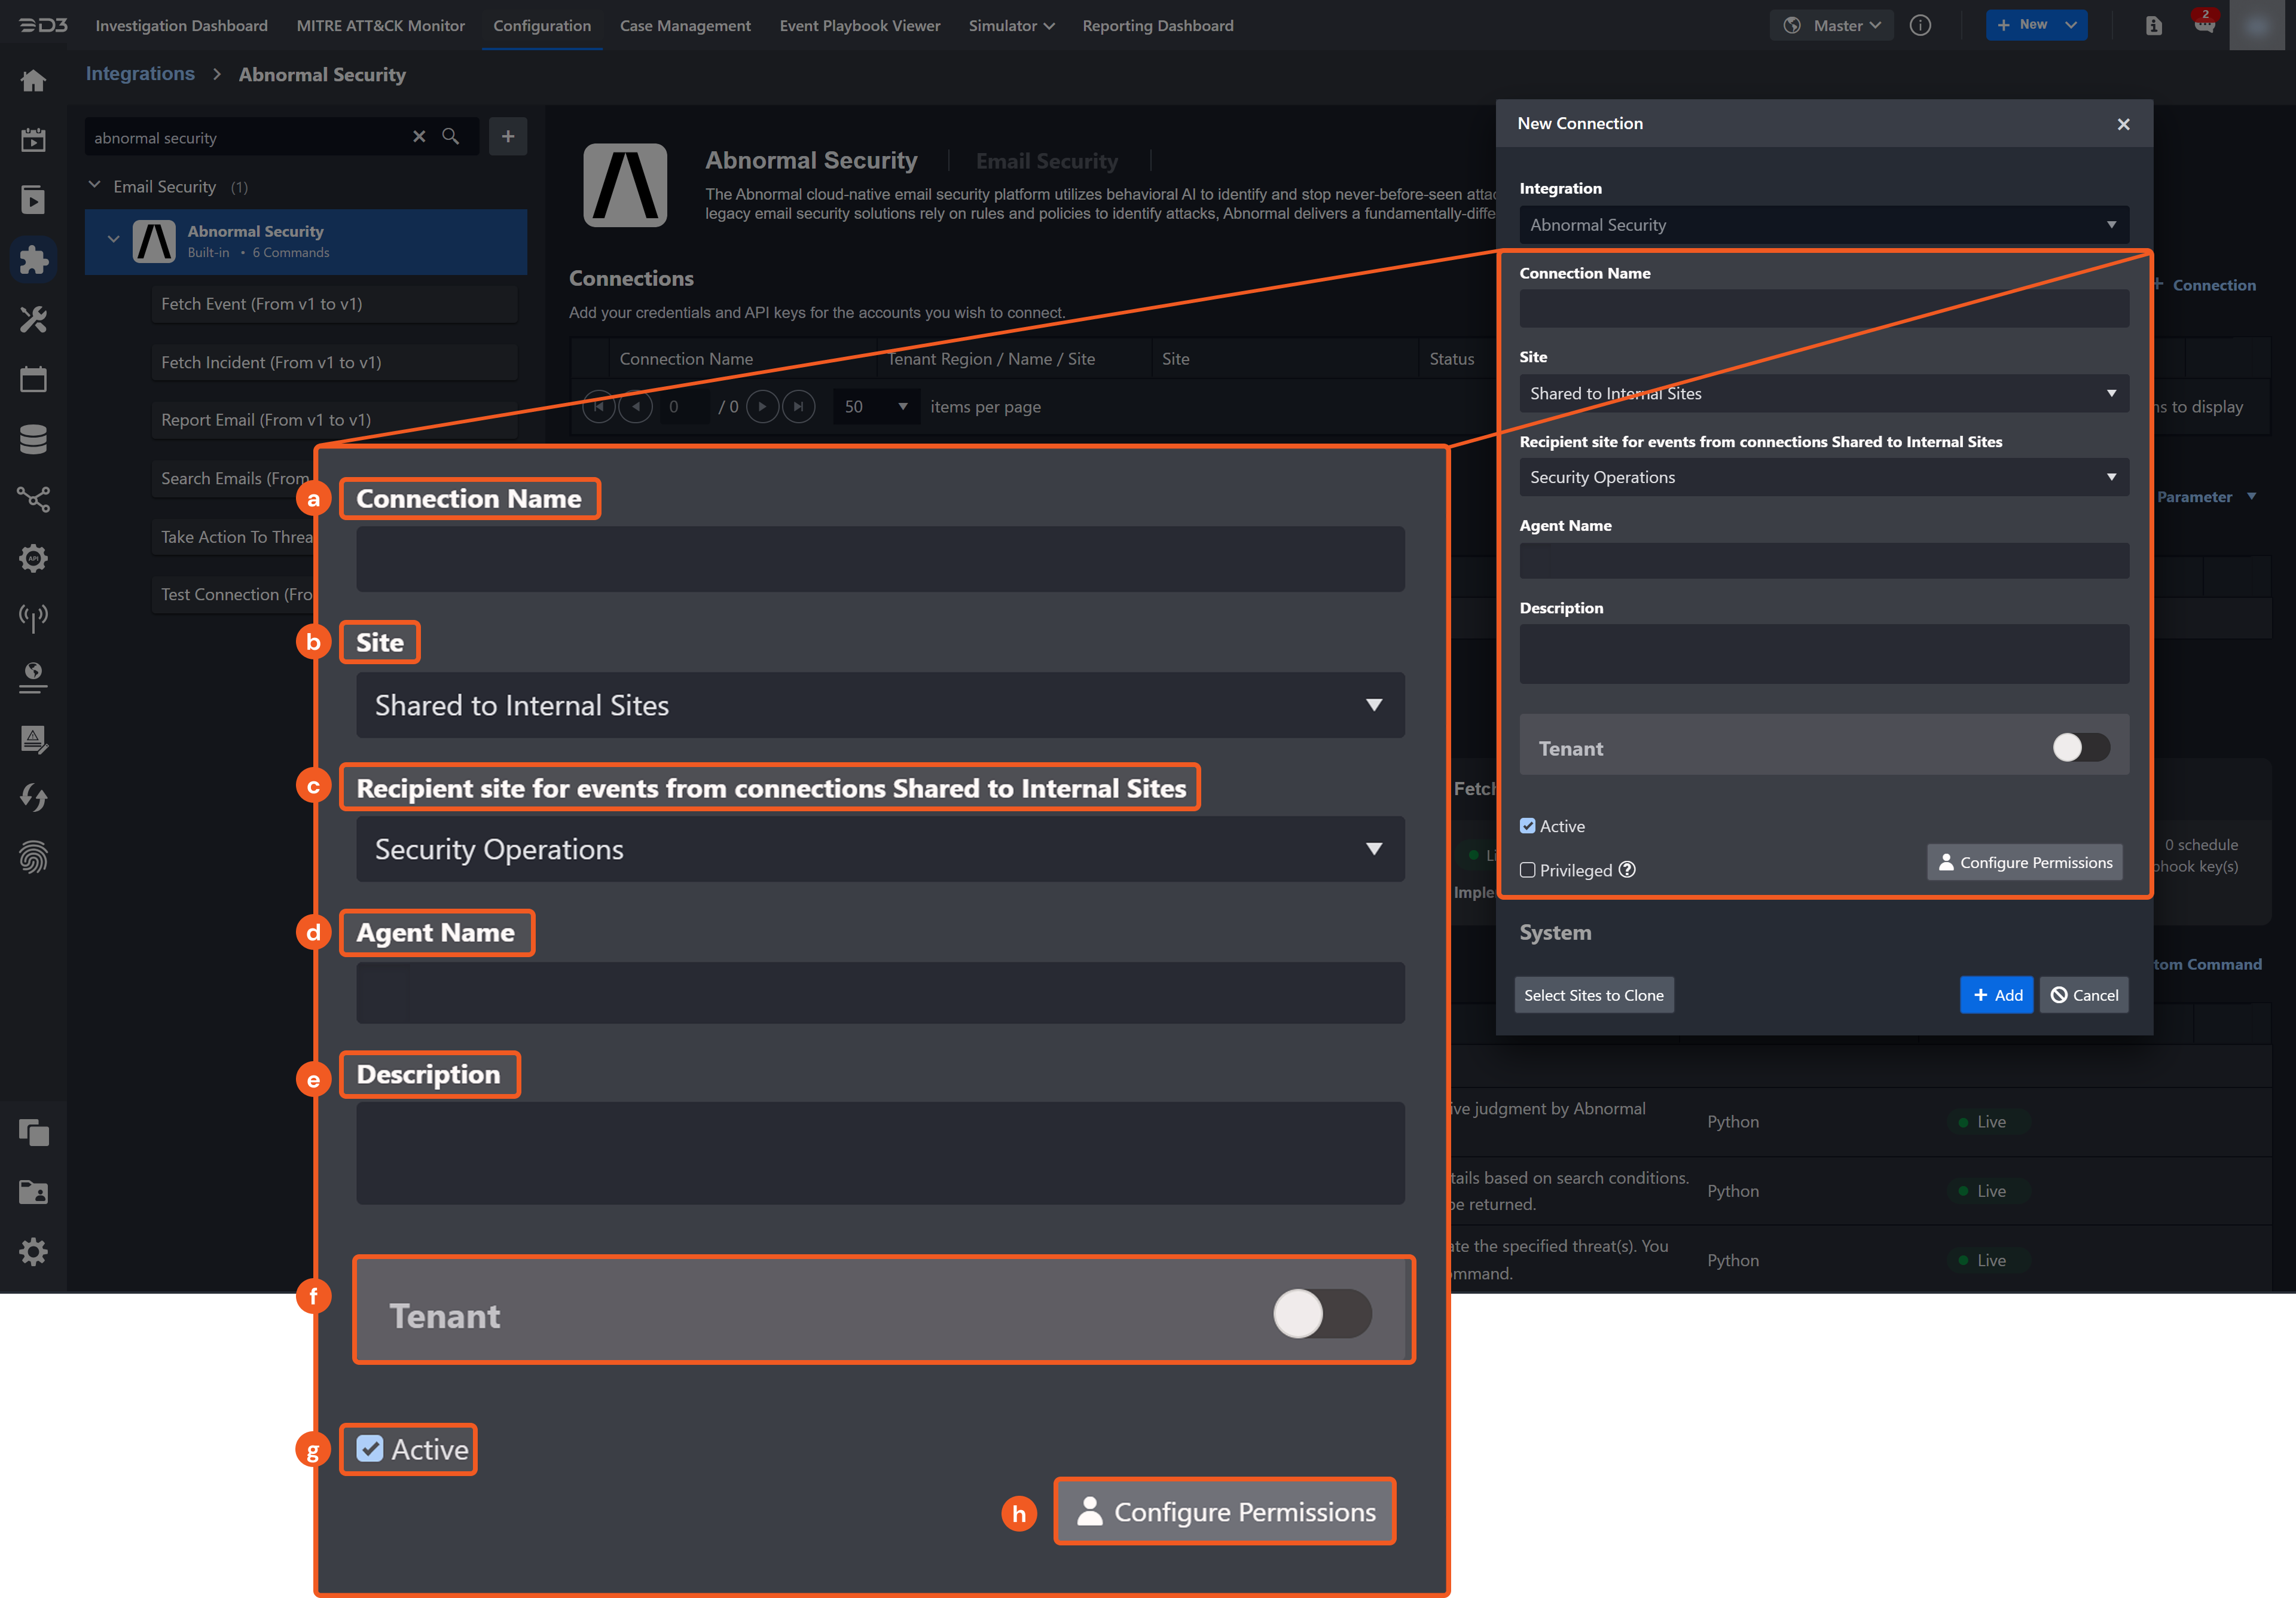Click the database stack icon in the sidebar
This screenshot has height=1598, width=2296.
pyautogui.click(x=33, y=439)
